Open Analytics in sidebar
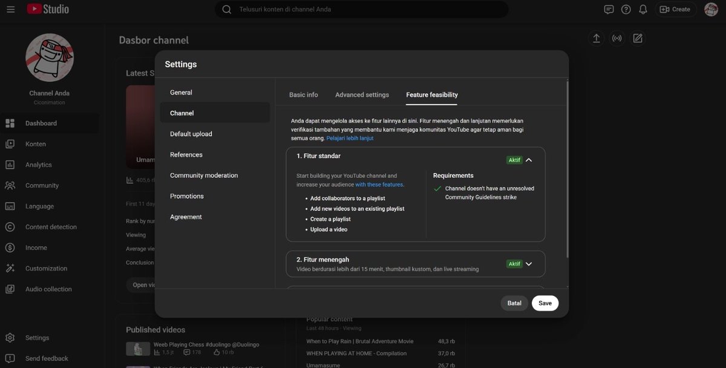Viewport: 726px width, 368px height. click(50, 165)
